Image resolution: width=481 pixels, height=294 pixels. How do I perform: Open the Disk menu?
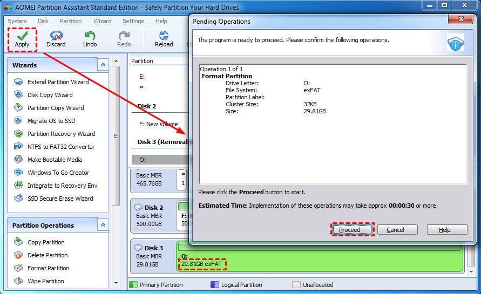43,21
